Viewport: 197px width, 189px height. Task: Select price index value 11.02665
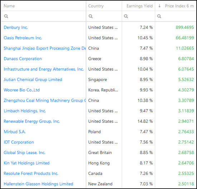pos(185,48)
